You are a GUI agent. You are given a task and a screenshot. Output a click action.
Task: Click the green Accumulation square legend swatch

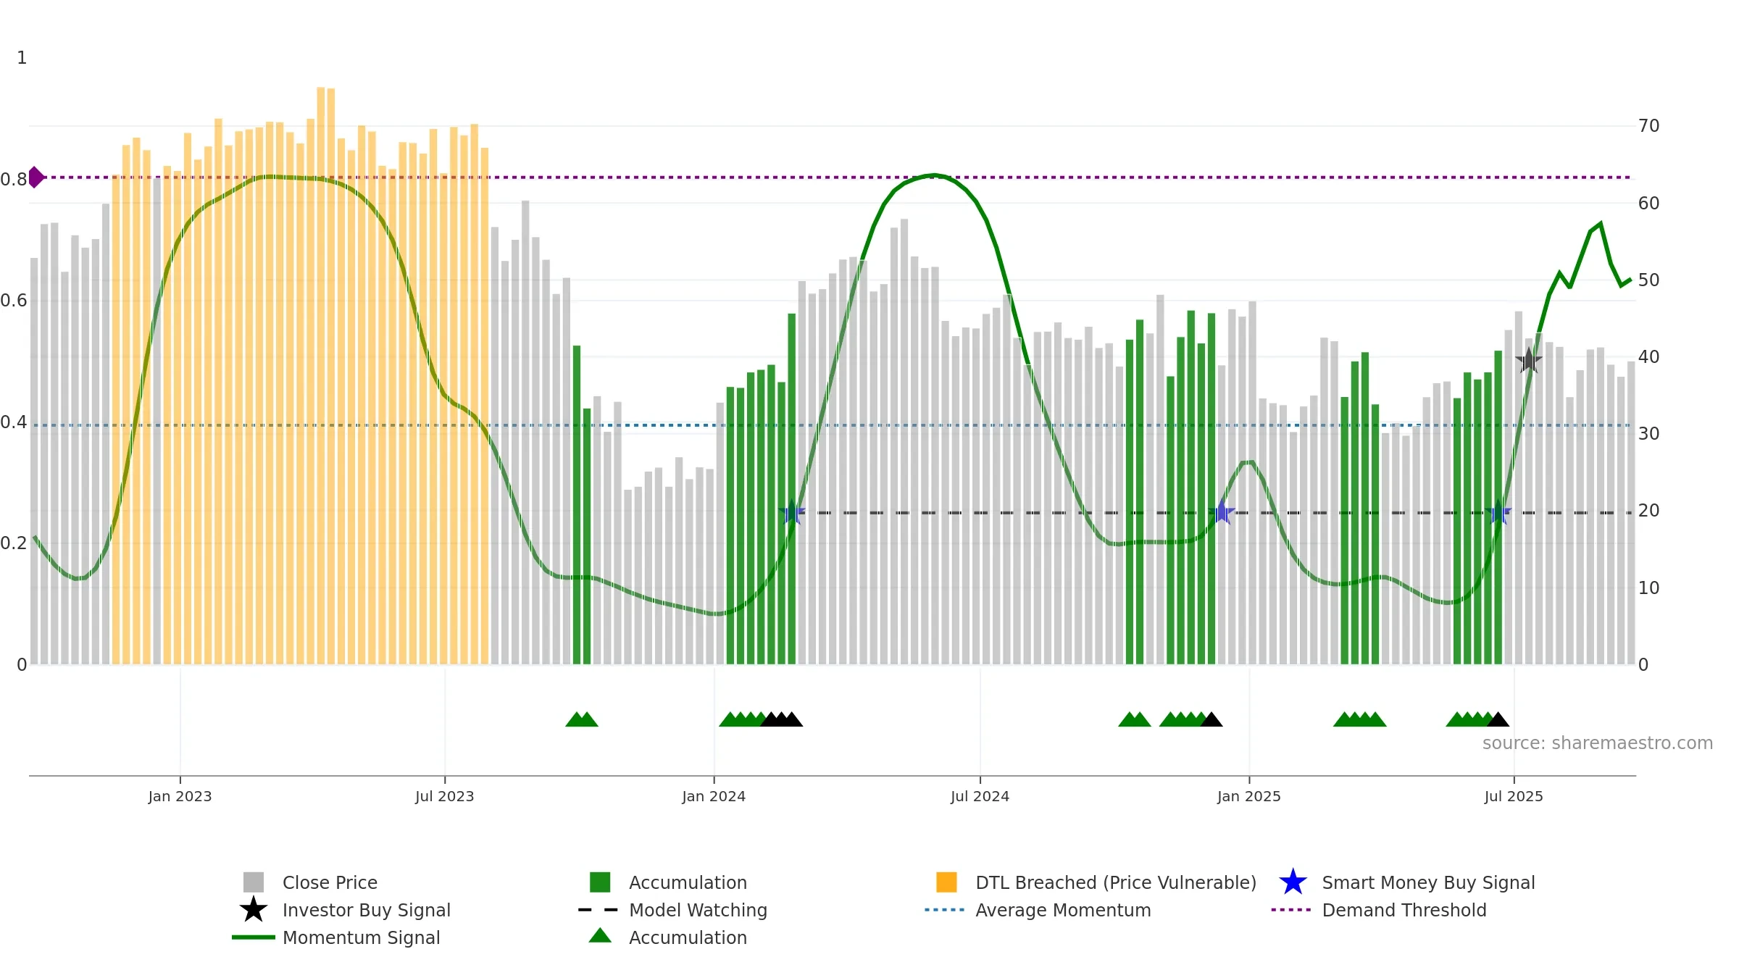pos(600,882)
